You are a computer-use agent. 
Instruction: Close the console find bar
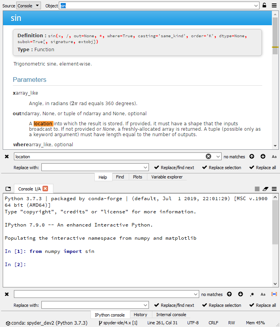coord(7,294)
